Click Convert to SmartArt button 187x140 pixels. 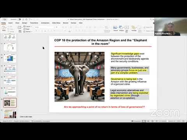107,29
